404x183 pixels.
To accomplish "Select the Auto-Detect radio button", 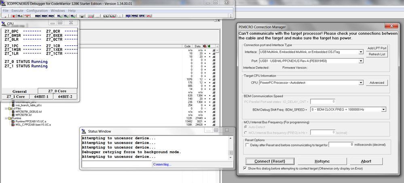I will 245,127.
